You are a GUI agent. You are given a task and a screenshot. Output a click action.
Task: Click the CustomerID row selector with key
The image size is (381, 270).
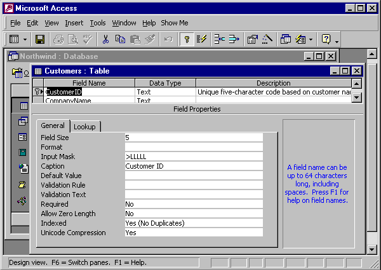click(38, 92)
